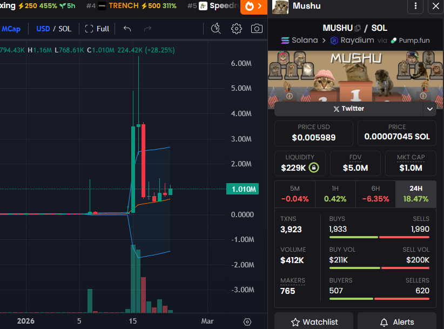
Task: Redo chart action arrow
Action: (x=147, y=29)
